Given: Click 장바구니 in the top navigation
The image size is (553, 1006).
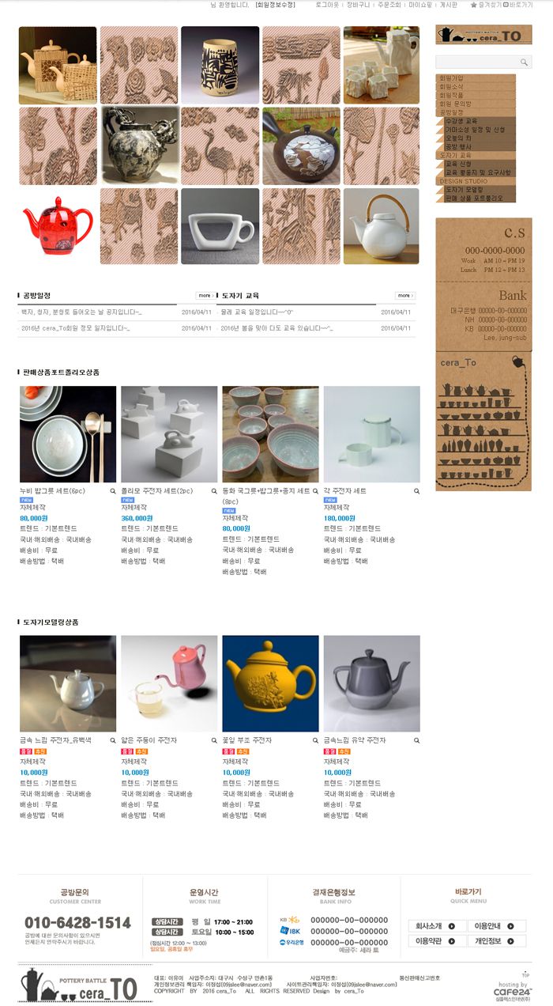Looking at the screenshot, I should pyautogui.click(x=358, y=5).
